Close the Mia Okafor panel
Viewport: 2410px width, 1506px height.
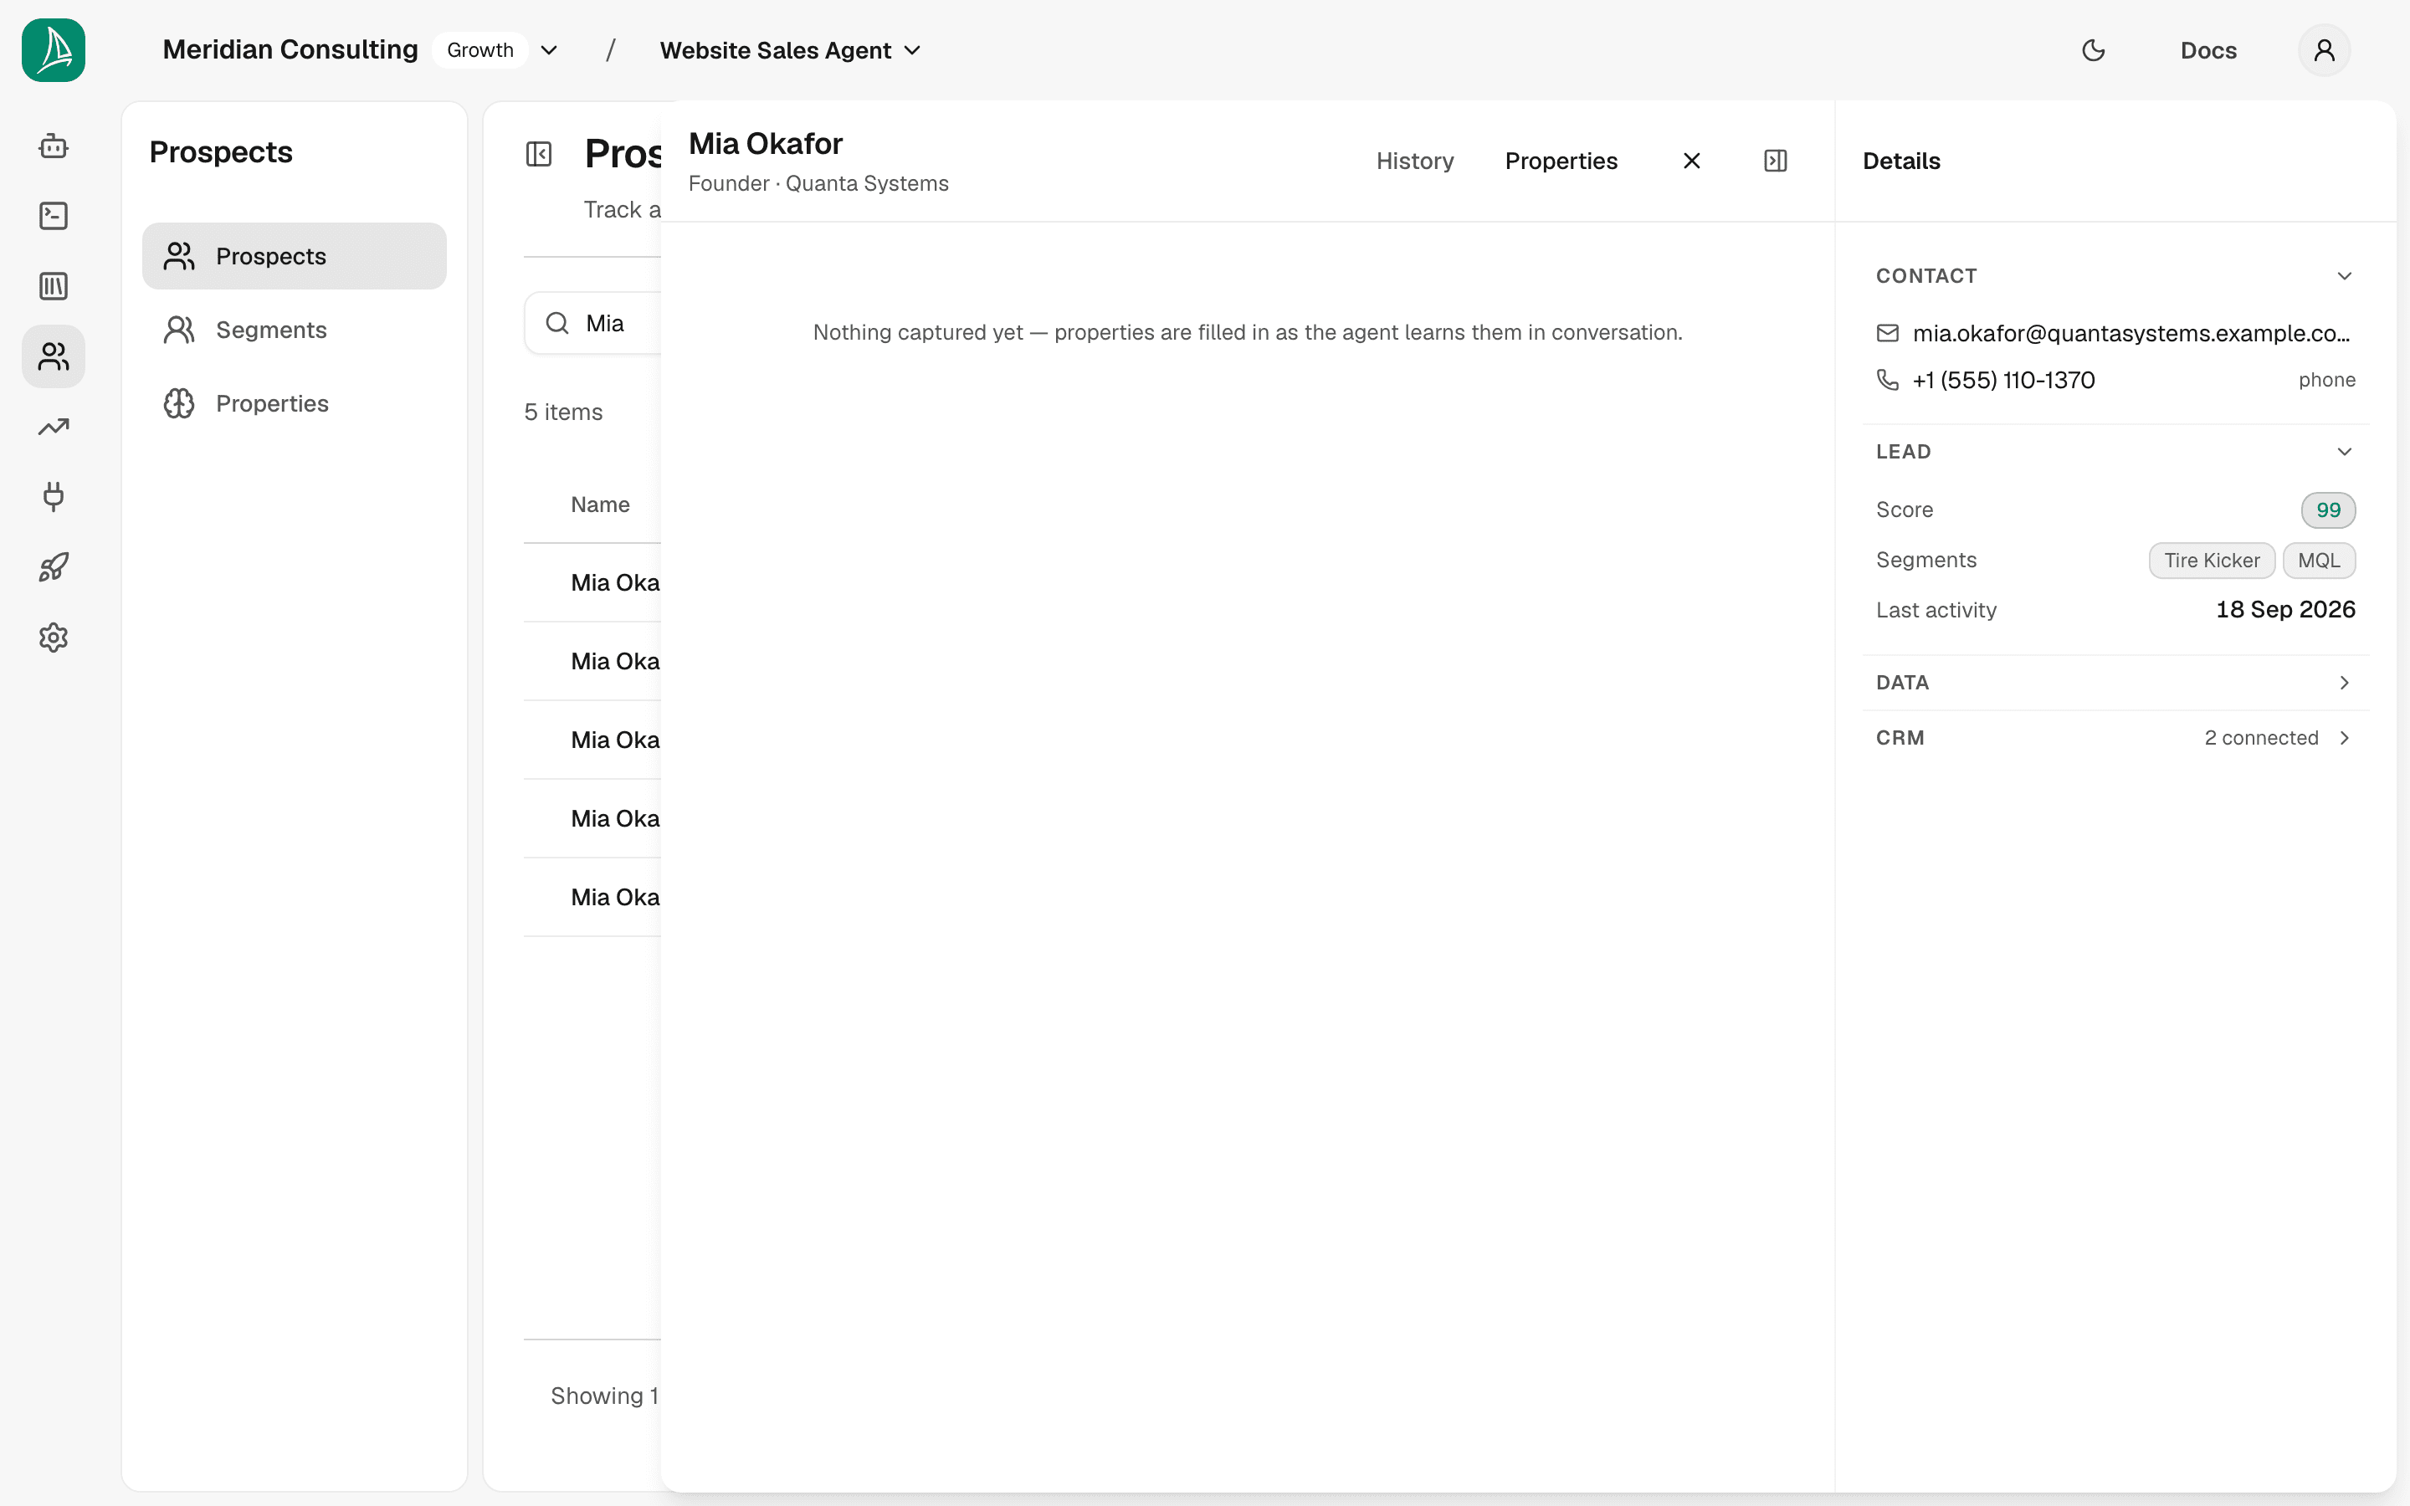pos(1692,161)
